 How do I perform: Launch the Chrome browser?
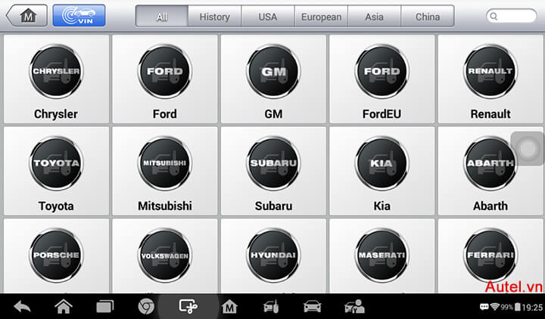(146, 306)
